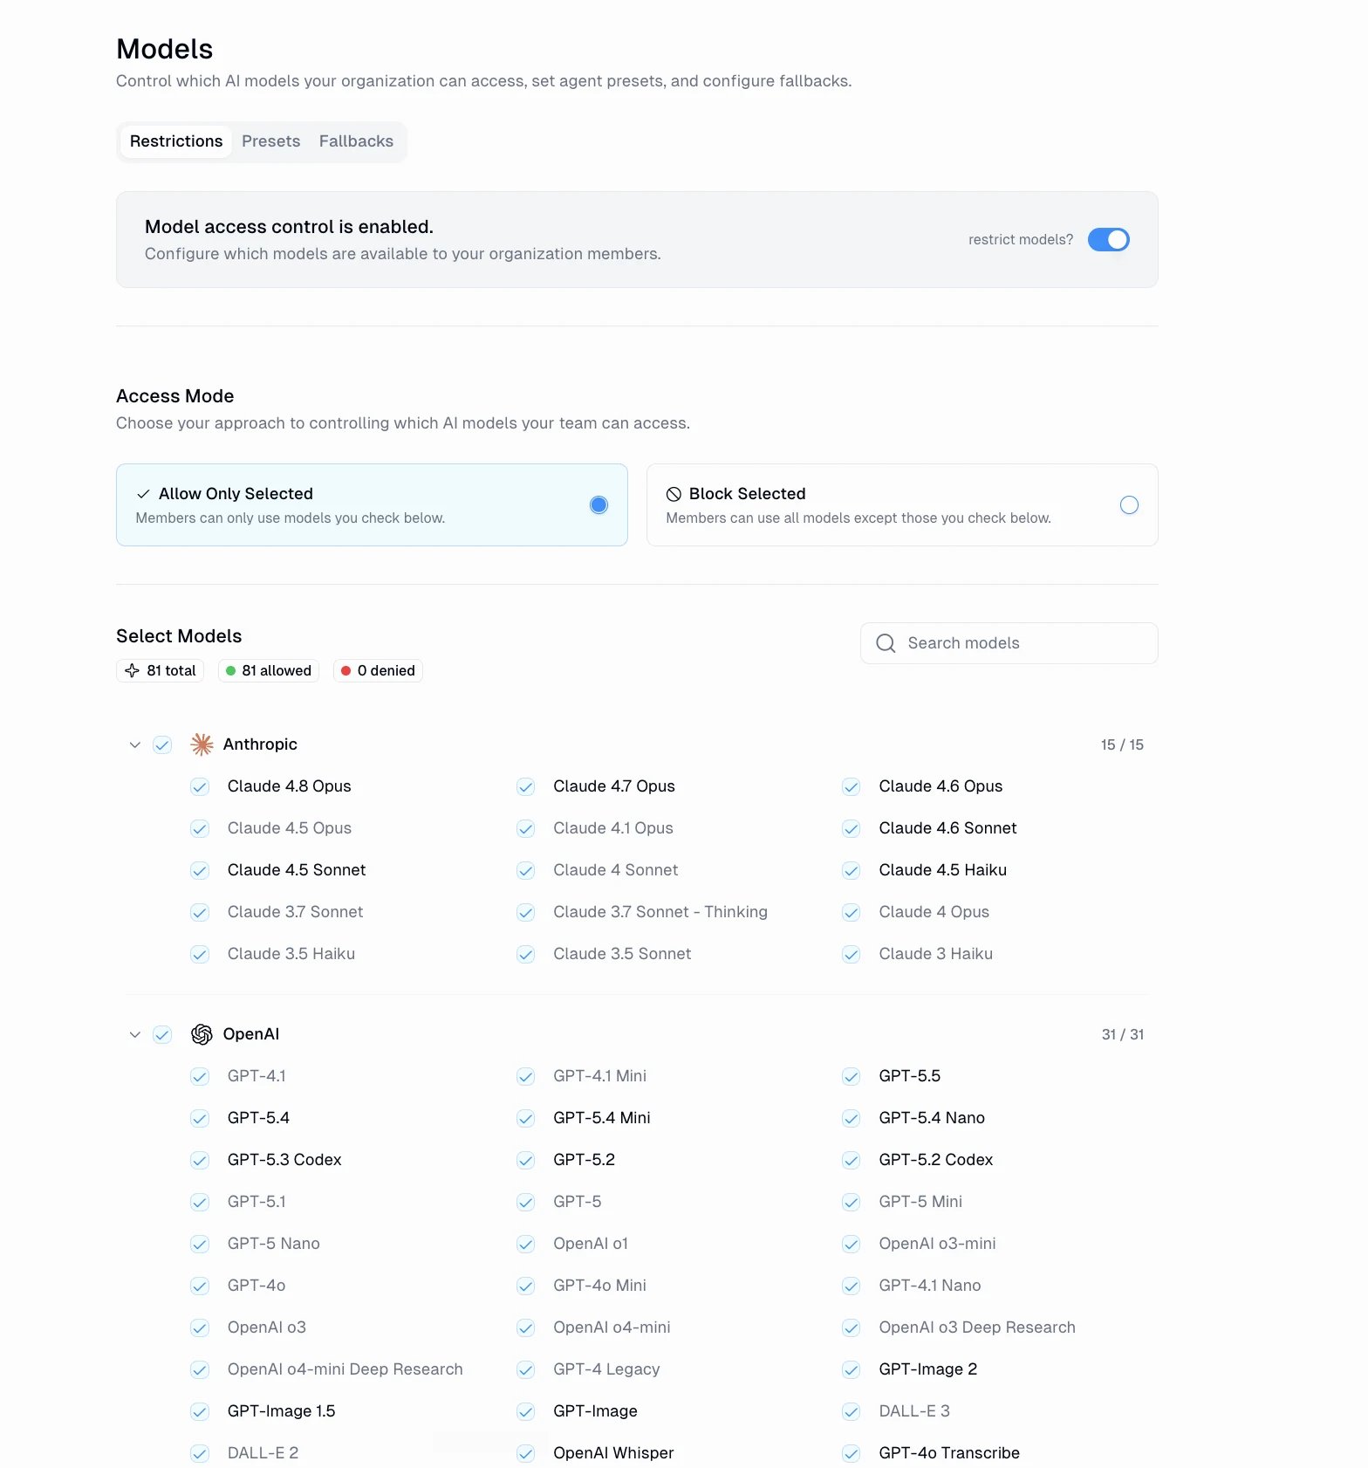Uncheck Claude 4.5 Haiku checkbox
This screenshot has height=1468, width=1368.
pyautogui.click(x=852, y=870)
